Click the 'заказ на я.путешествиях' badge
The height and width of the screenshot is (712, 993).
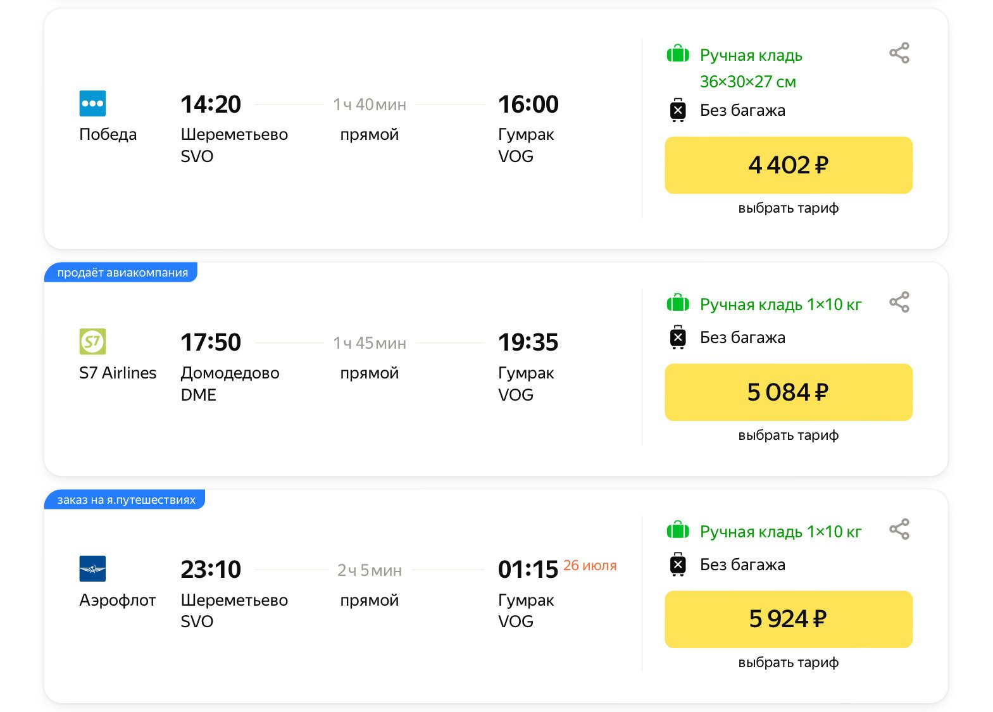point(126,500)
